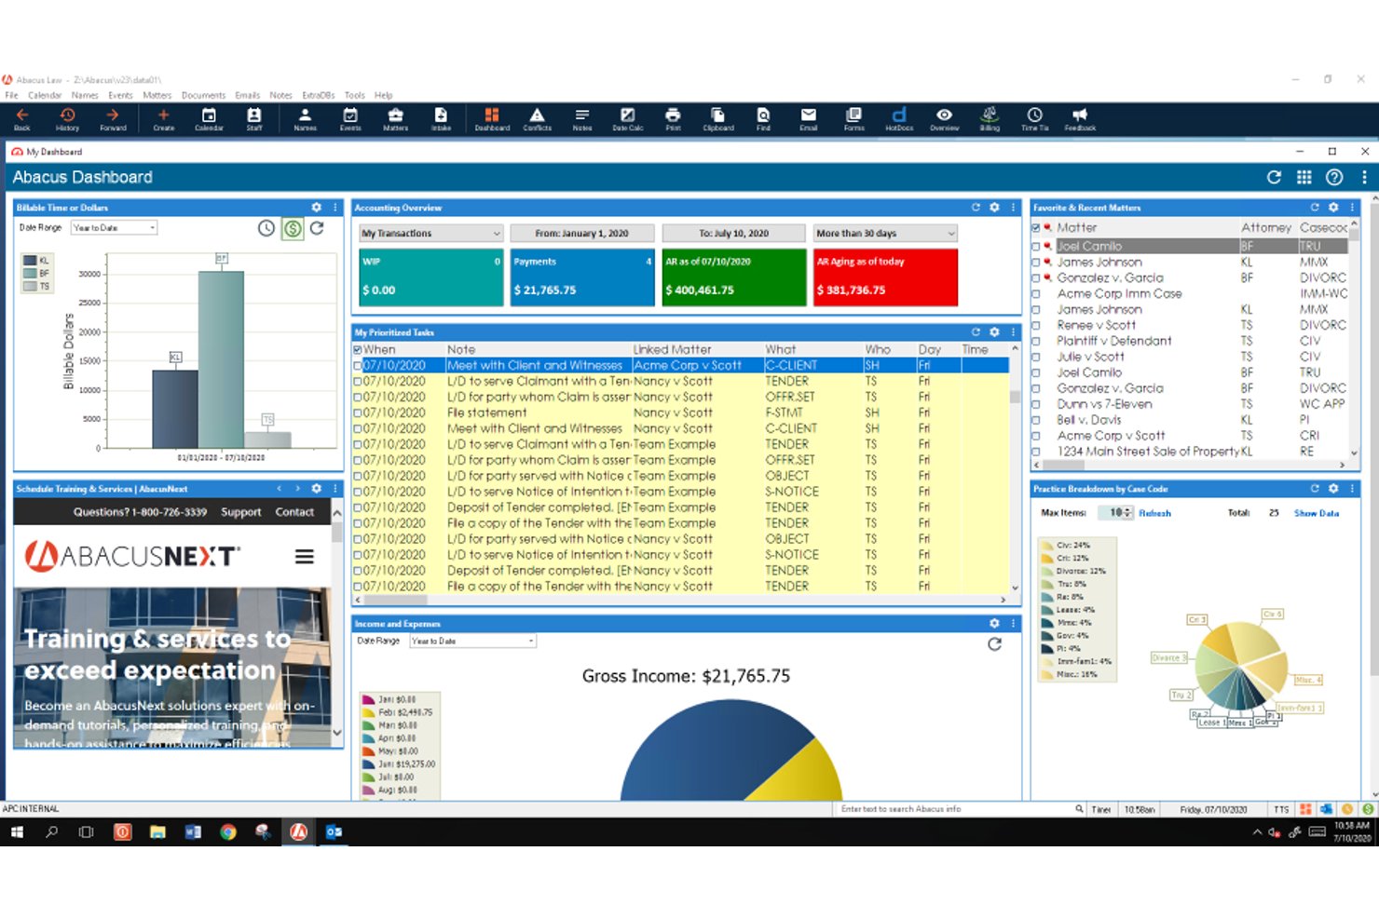Open Income and Expenses Date Range dropdown

tap(473, 642)
